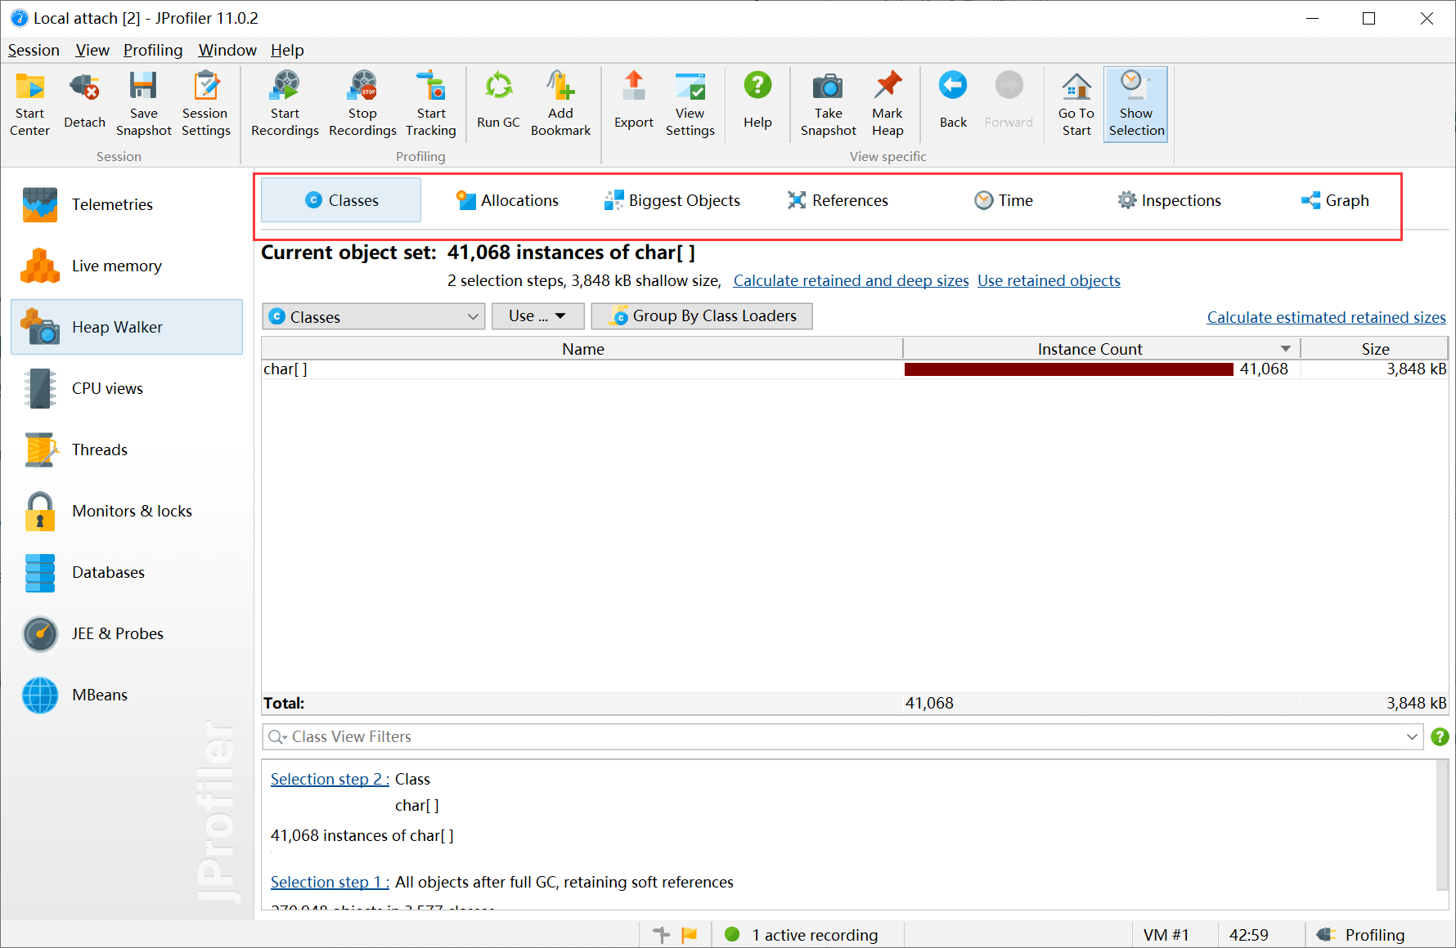Screen dimensions: 1456x948
Task: Click Start Recordings in the toolbar
Action: click(285, 105)
